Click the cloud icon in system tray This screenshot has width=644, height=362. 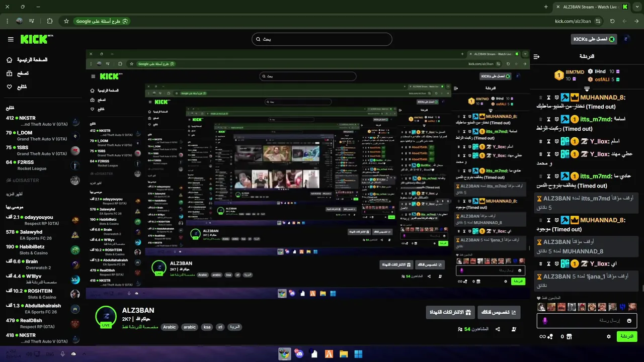point(73,354)
